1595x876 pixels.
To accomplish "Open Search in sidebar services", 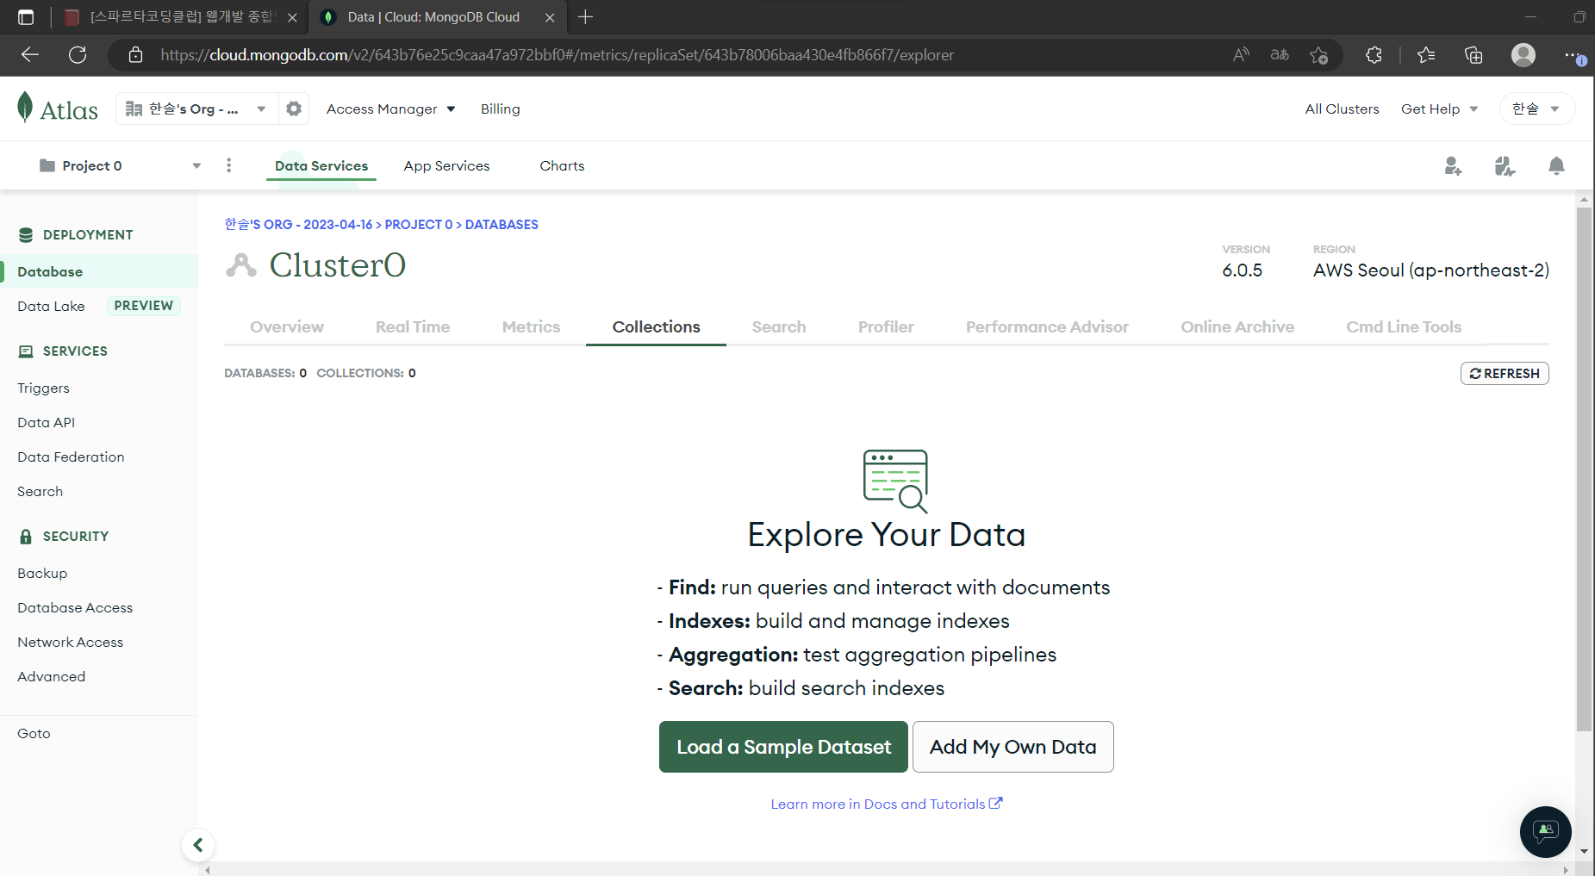I will coord(40,491).
